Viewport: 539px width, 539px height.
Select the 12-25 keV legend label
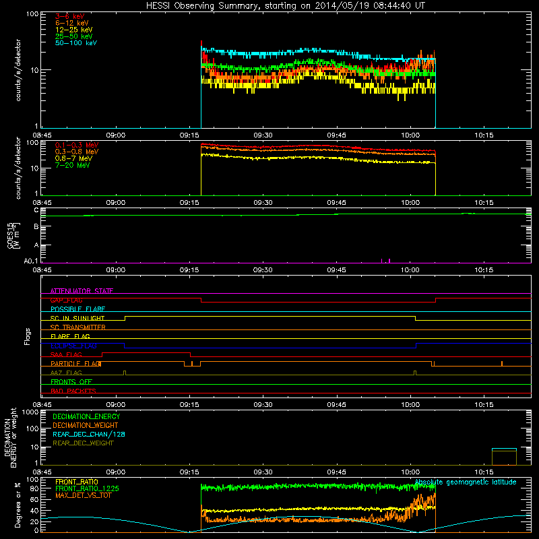coord(73,30)
